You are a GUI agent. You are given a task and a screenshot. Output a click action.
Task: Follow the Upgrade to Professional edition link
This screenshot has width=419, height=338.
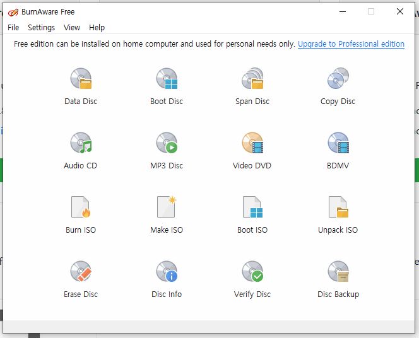coord(351,44)
